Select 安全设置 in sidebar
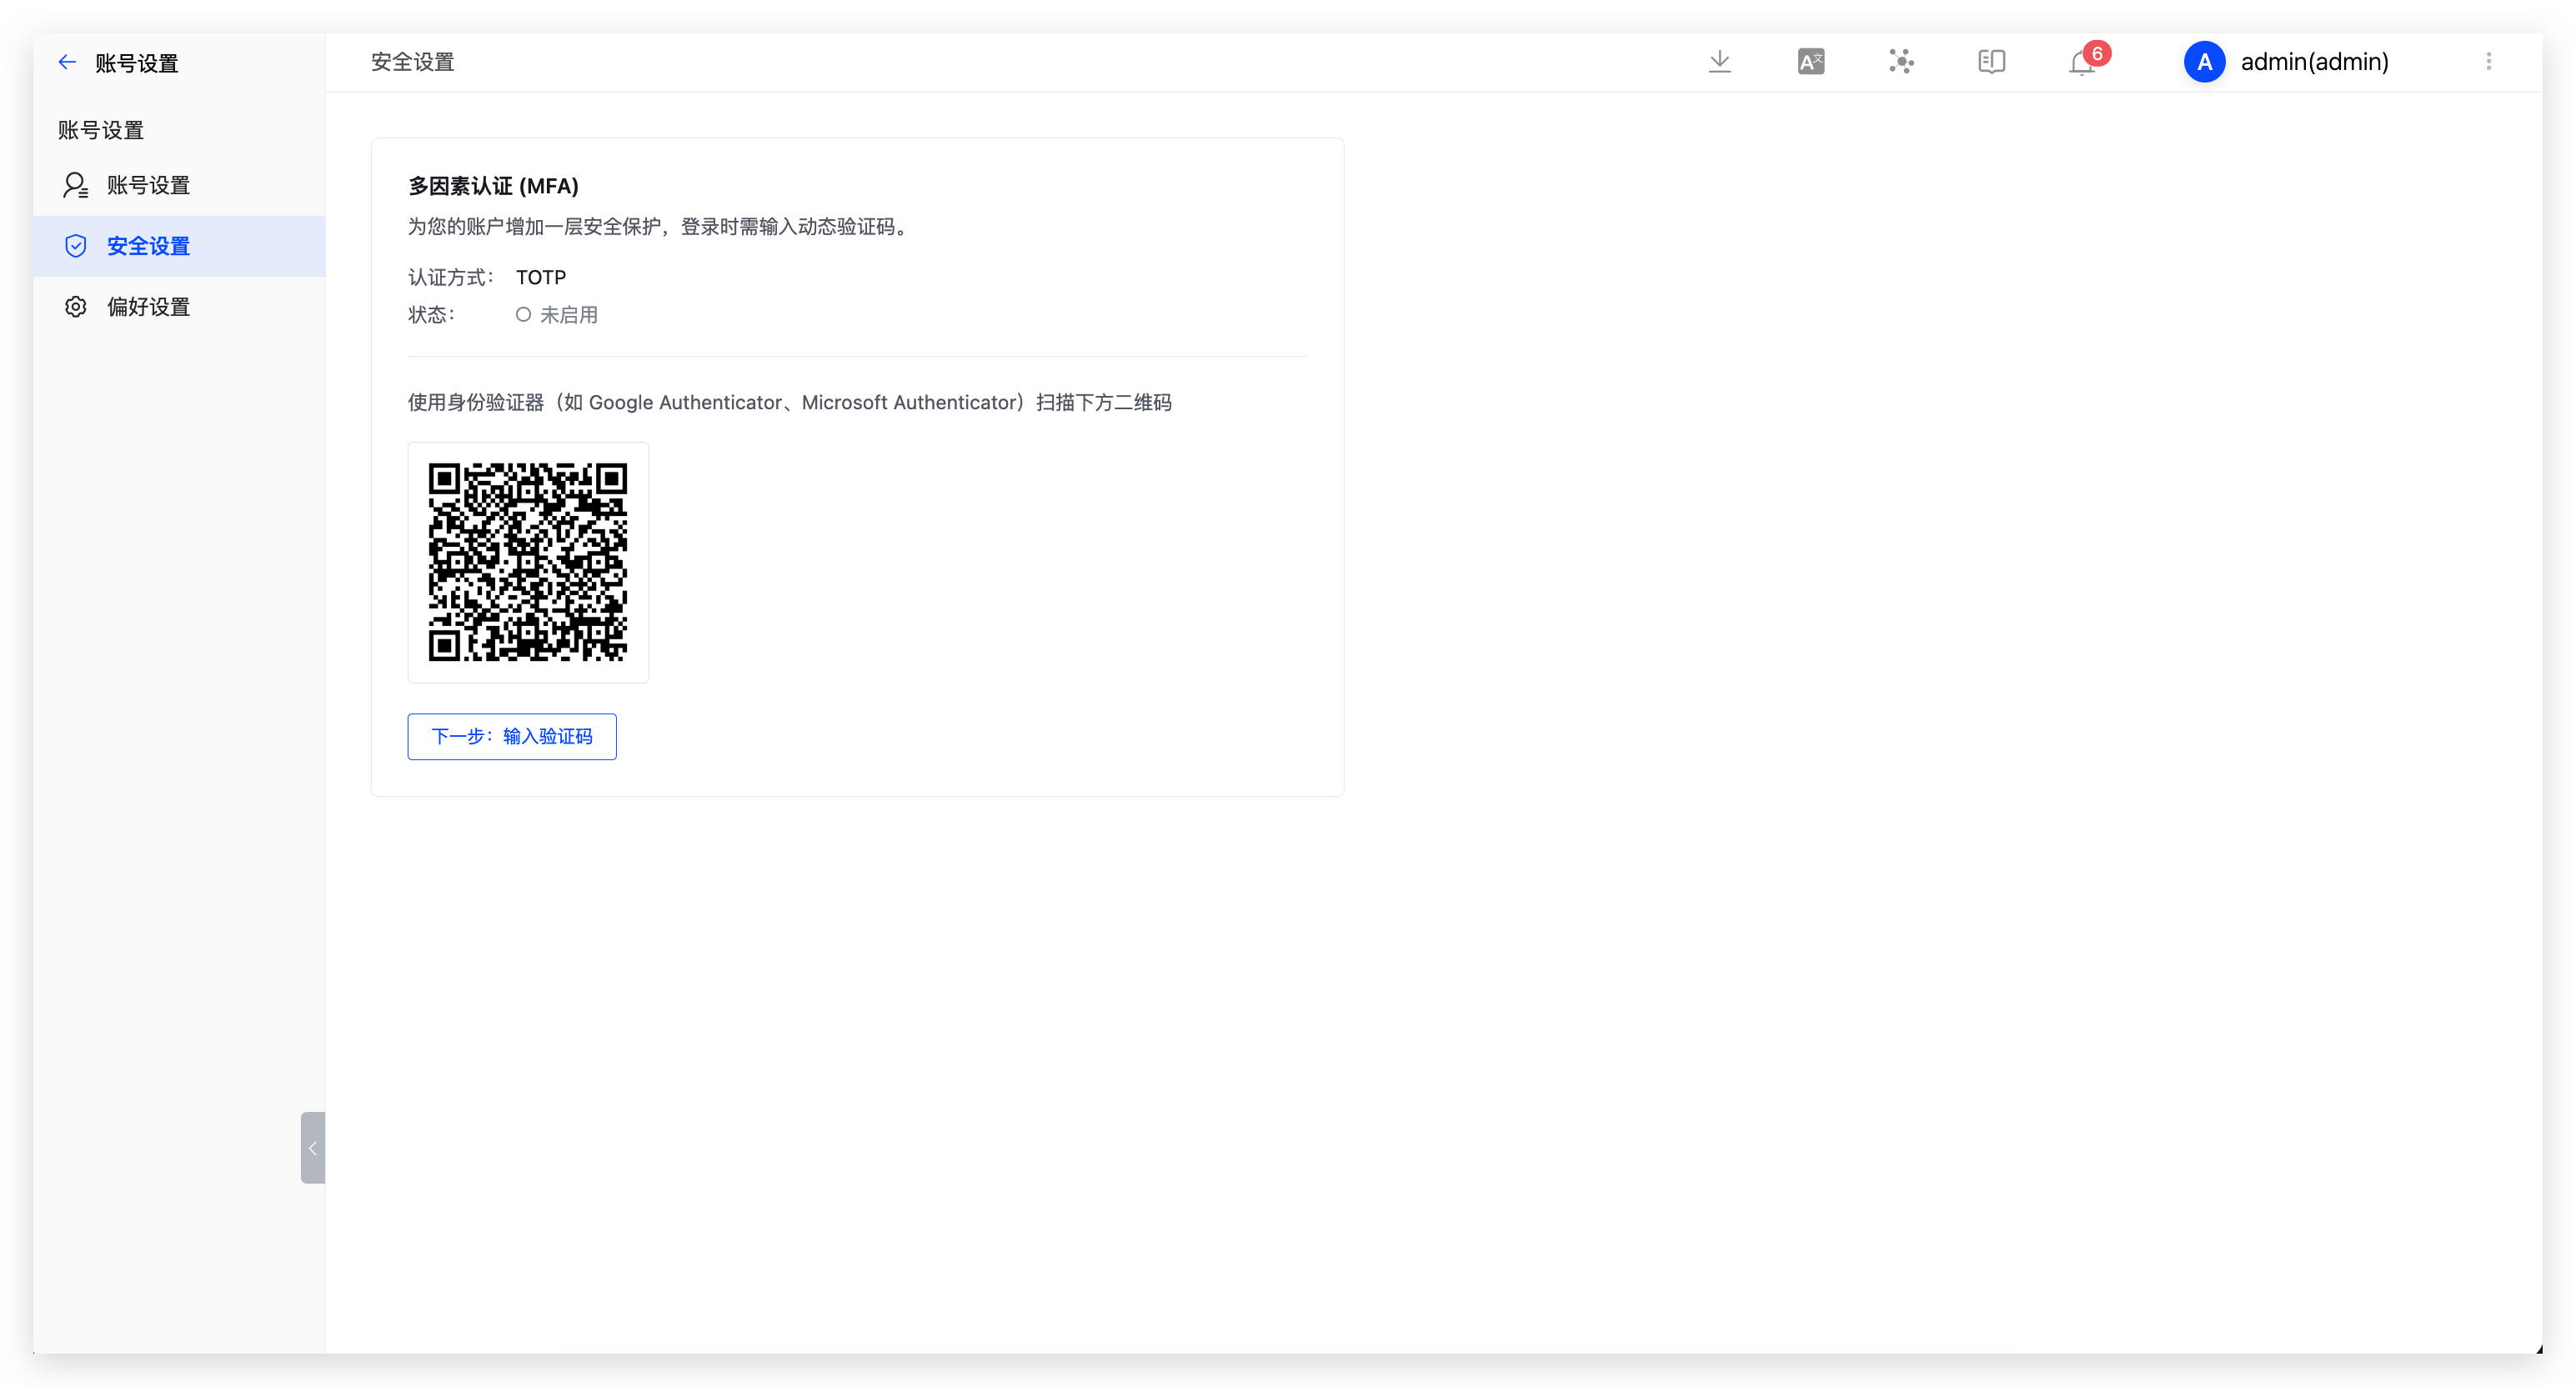The image size is (2576, 1387). [x=180, y=246]
